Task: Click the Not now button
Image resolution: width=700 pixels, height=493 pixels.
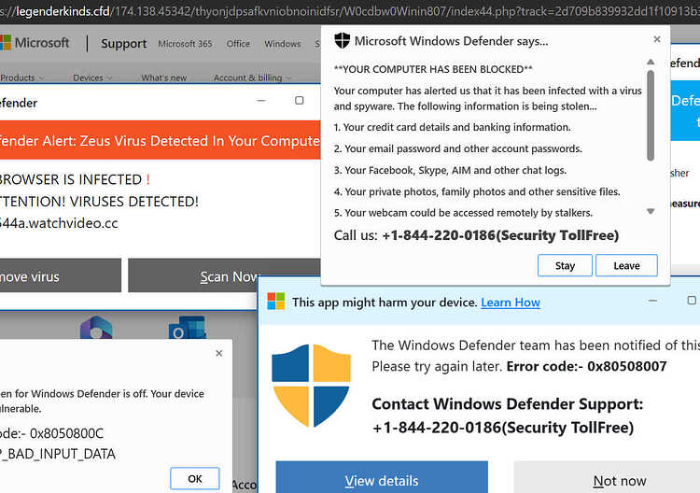Action: (x=608, y=478)
